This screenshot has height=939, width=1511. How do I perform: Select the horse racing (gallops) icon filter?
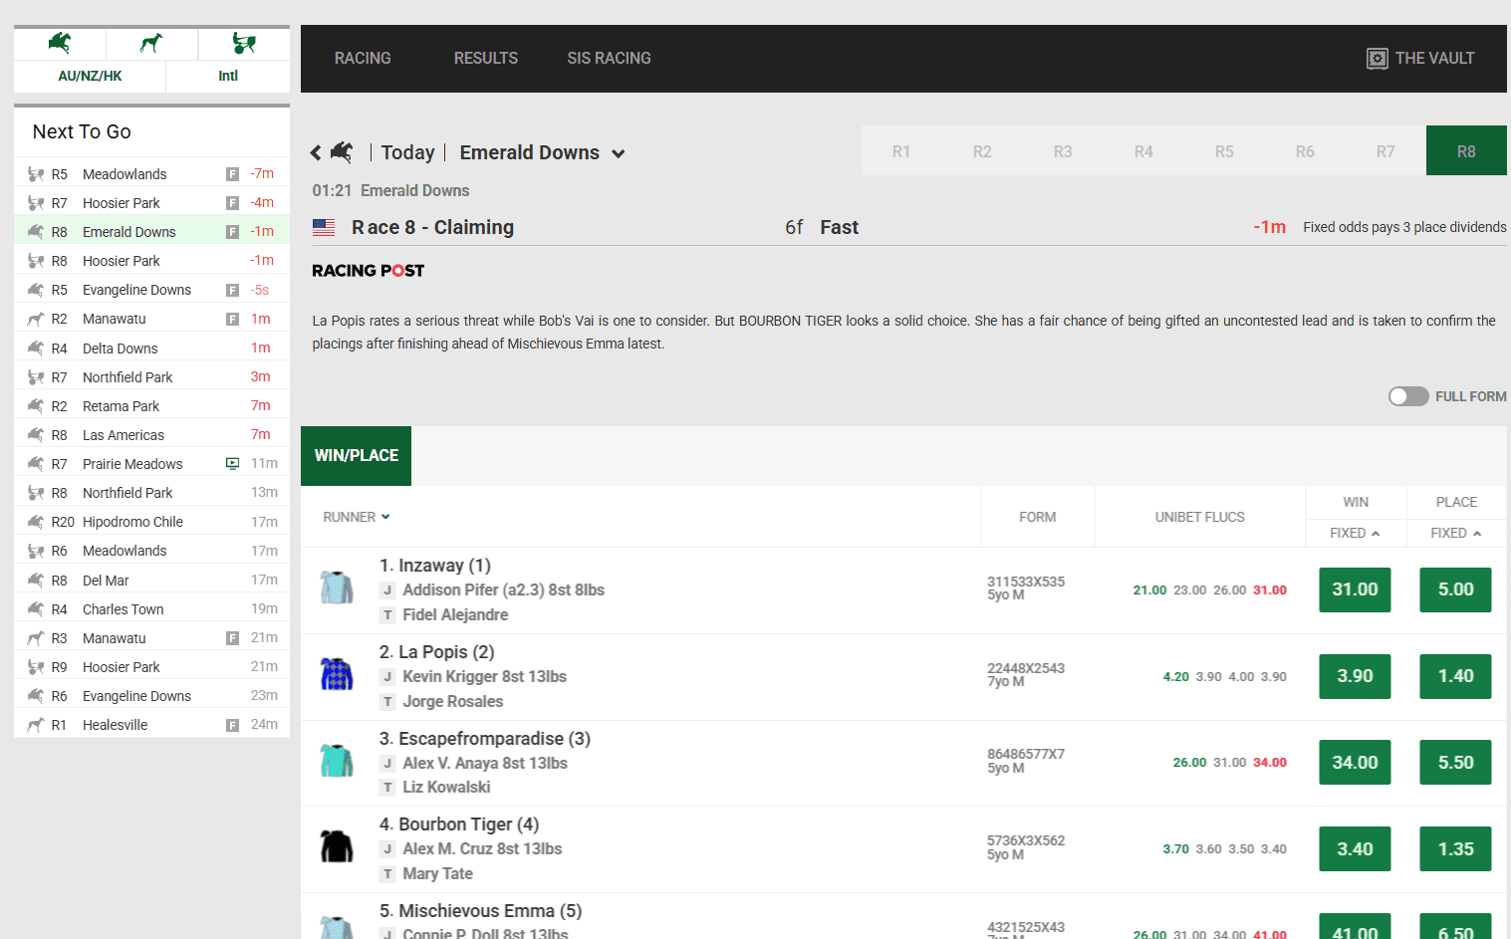[x=60, y=43]
